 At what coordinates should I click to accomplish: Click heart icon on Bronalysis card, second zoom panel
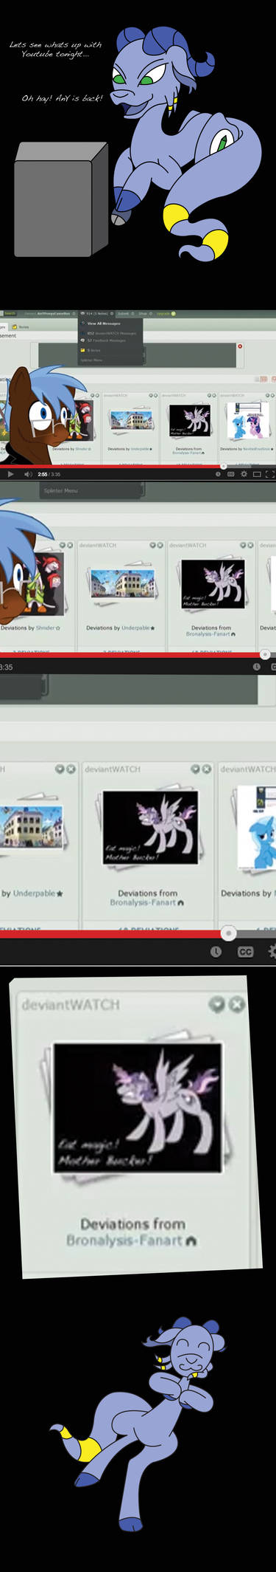(x=243, y=545)
